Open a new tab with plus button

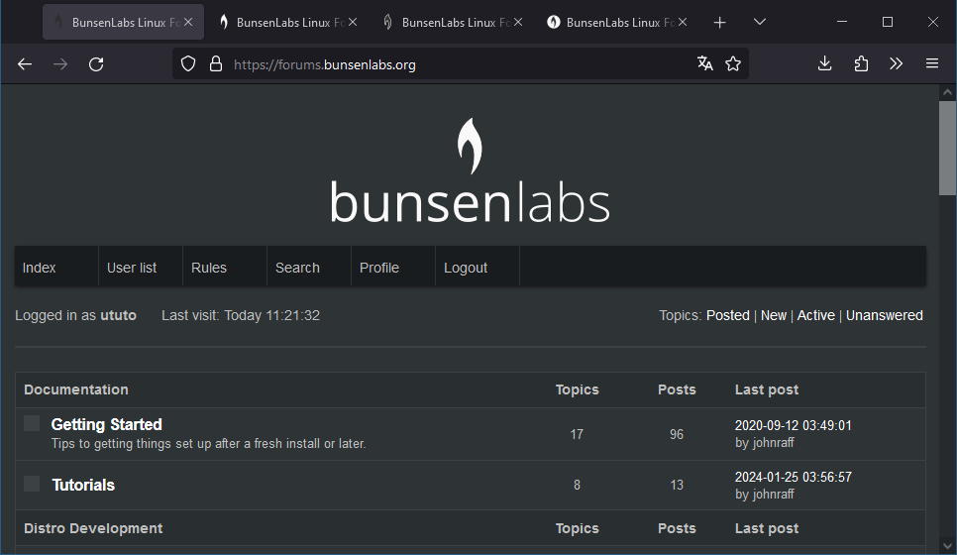[719, 23]
